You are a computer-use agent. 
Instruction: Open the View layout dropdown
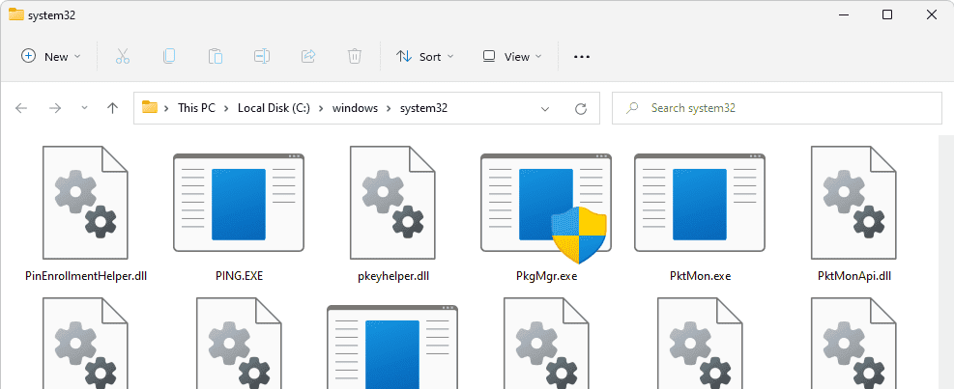point(511,57)
